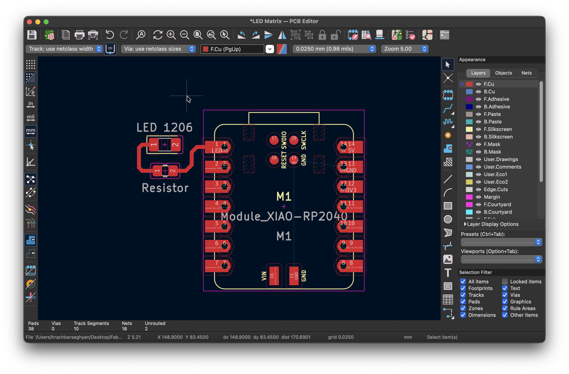
Task: Select the Edge.Cuts layer
Action: [496, 189]
